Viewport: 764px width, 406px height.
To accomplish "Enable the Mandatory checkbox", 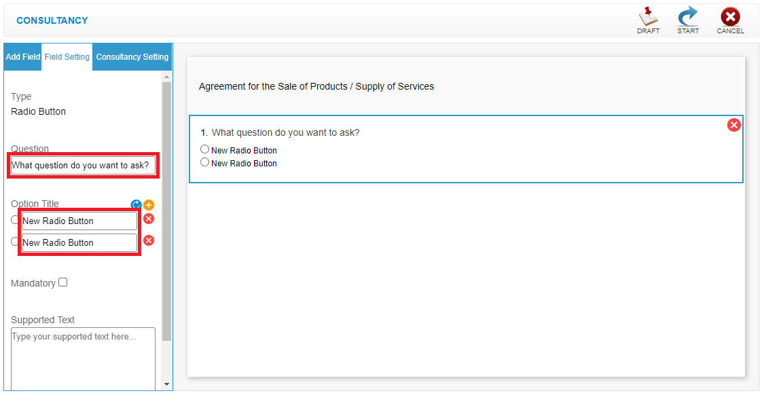I will (63, 282).
